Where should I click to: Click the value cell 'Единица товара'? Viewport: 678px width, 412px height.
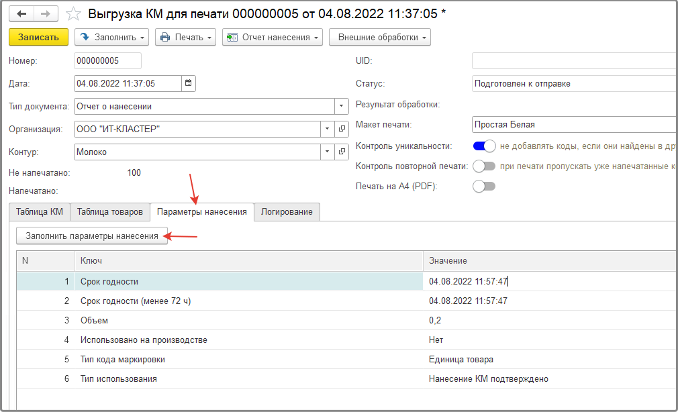(549, 359)
